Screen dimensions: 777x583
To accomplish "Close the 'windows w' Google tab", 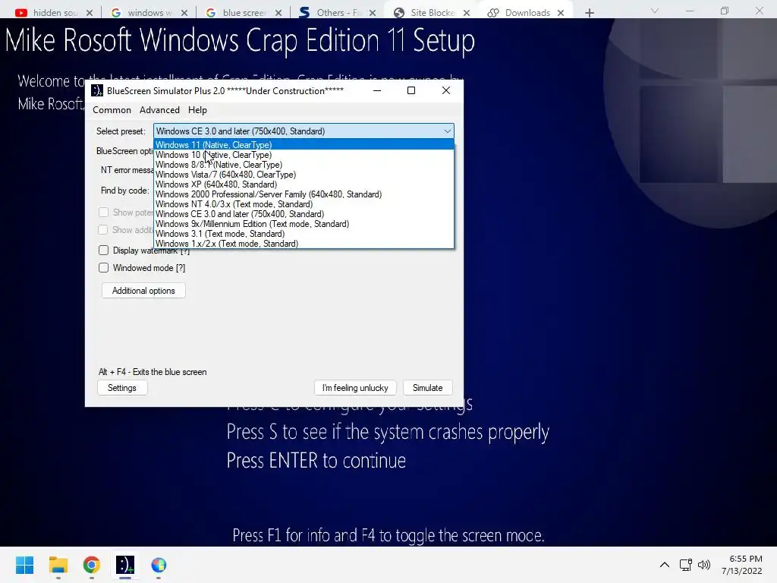I will coord(184,13).
